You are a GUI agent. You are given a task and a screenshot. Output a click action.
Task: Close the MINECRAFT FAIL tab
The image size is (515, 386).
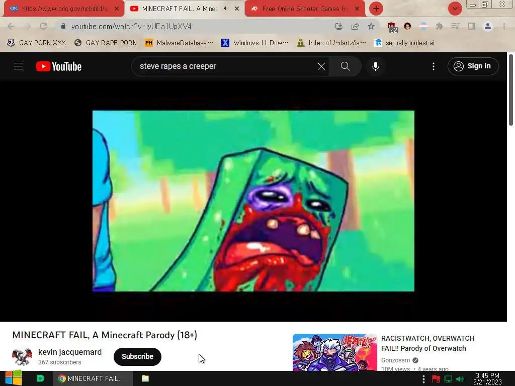237,9
